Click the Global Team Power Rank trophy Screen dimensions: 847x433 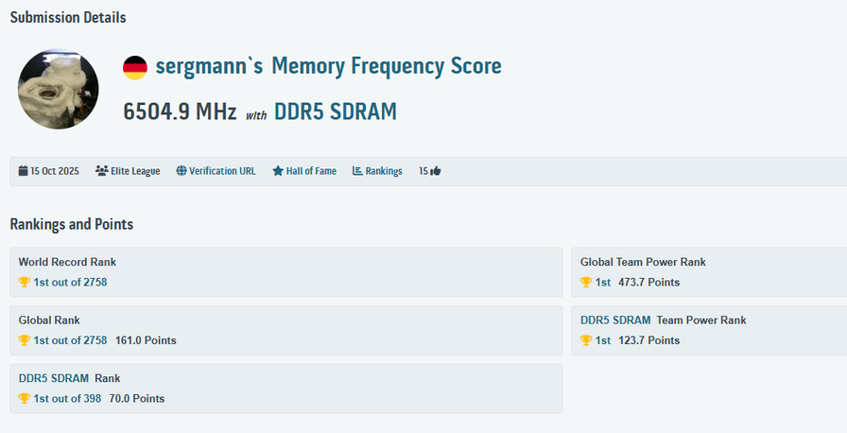tap(586, 282)
